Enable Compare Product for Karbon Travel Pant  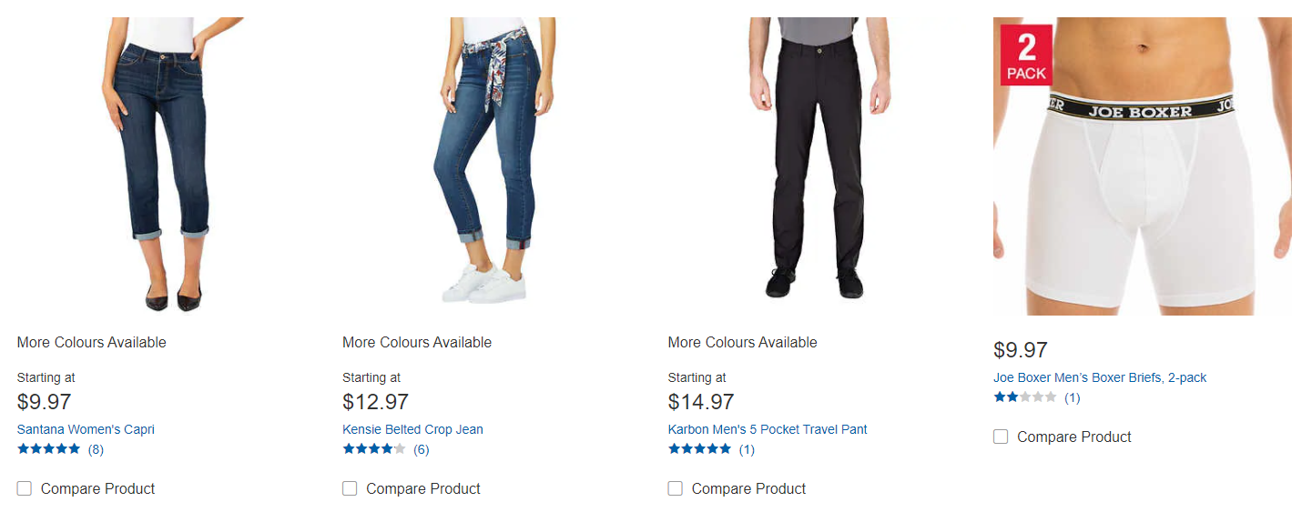click(675, 488)
